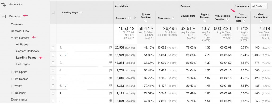Click the row 2 landing page link
Screen dimensions: 272x105
[66, 55]
